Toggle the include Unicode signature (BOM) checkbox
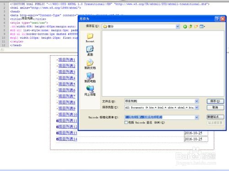 point(126,123)
